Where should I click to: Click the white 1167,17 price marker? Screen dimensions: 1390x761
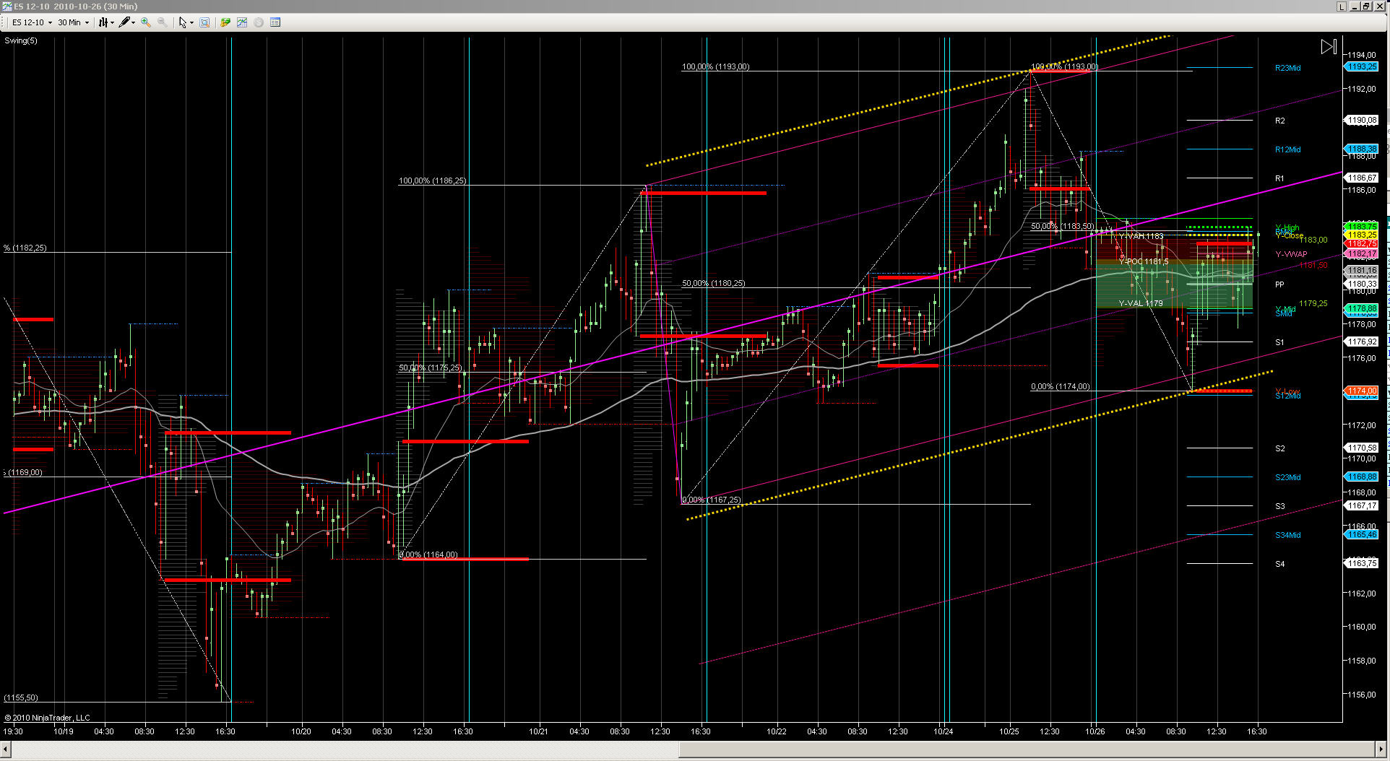click(1361, 505)
